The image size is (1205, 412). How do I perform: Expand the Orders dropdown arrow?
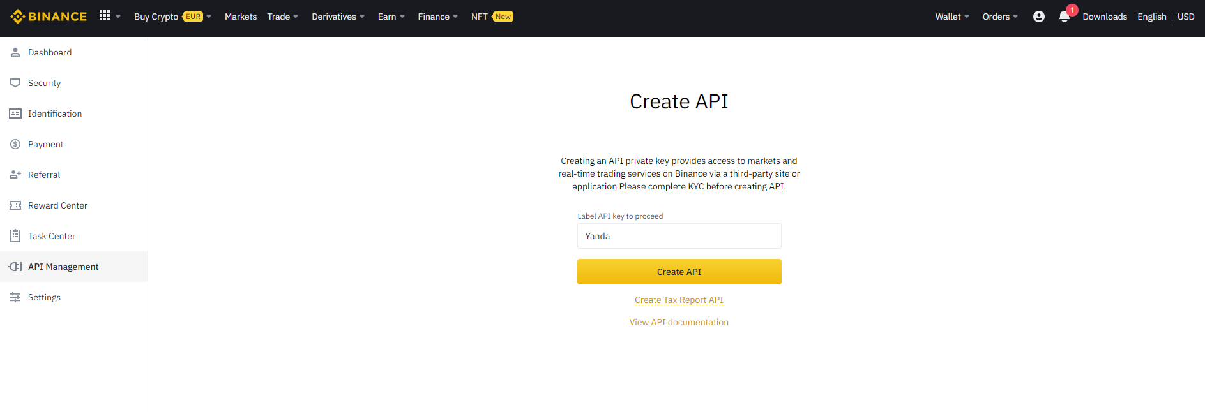[x=1015, y=17]
